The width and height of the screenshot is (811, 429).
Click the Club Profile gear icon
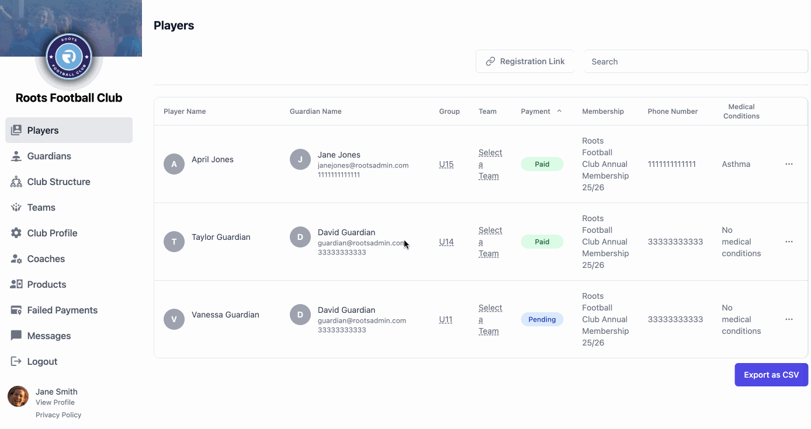(x=16, y=233)
